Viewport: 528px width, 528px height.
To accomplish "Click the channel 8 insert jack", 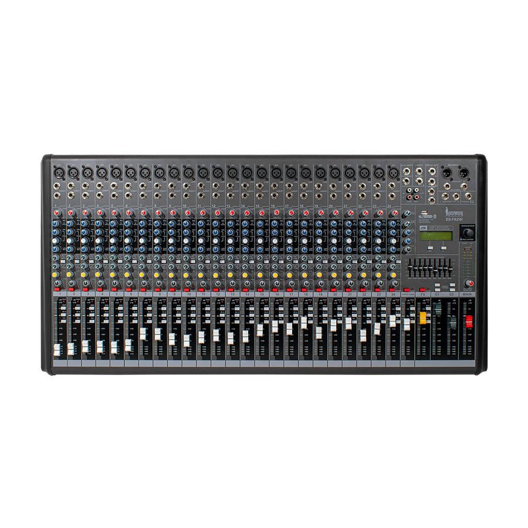I will coord(158,195).
